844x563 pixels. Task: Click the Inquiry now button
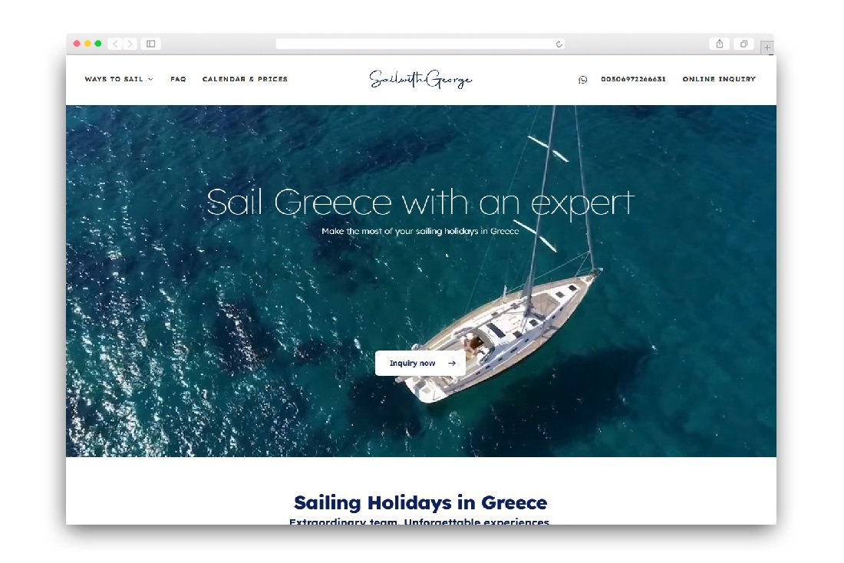coord(420,364)
